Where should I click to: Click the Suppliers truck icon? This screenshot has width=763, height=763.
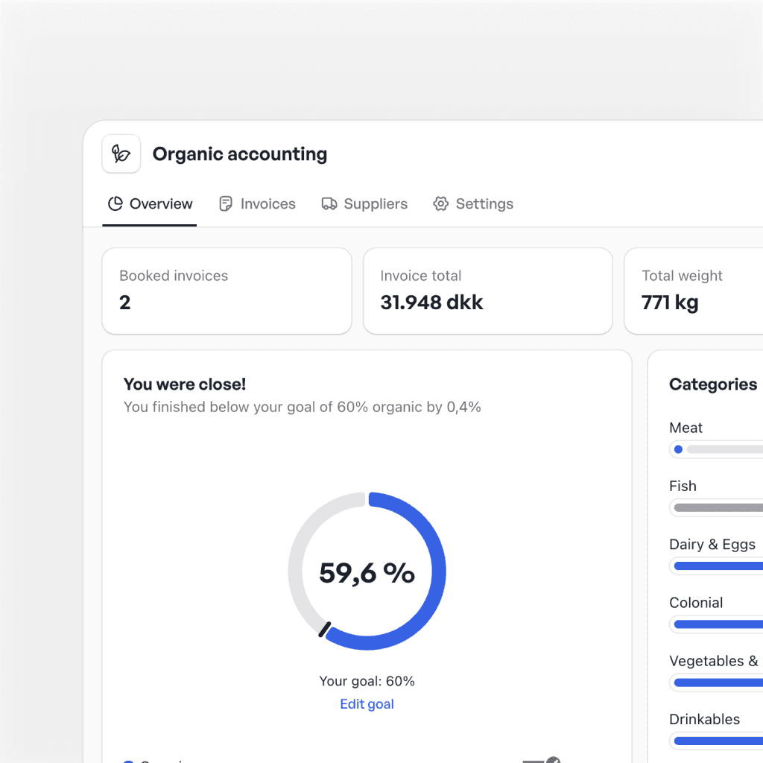[x=329, y=204]
